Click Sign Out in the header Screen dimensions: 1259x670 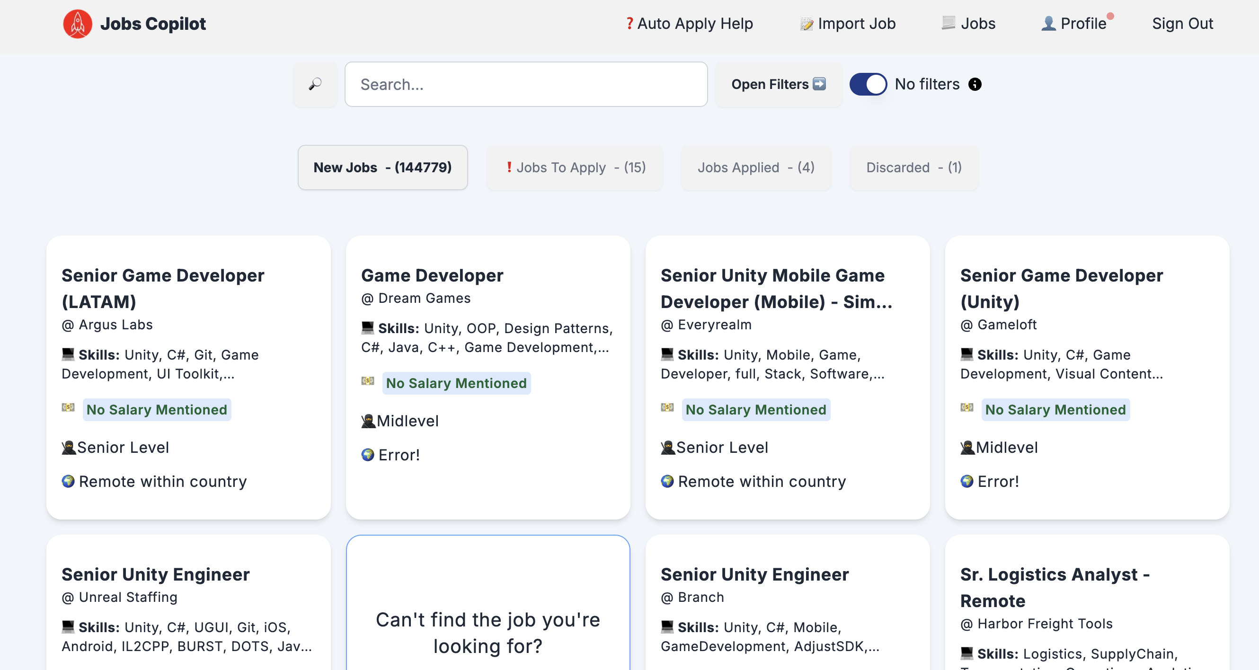click(1182, 24)
